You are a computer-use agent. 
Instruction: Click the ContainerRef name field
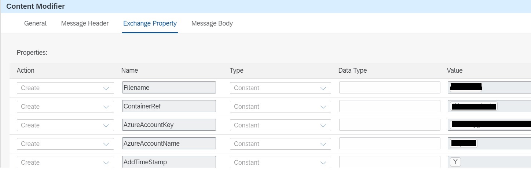(x=169, y=106)
